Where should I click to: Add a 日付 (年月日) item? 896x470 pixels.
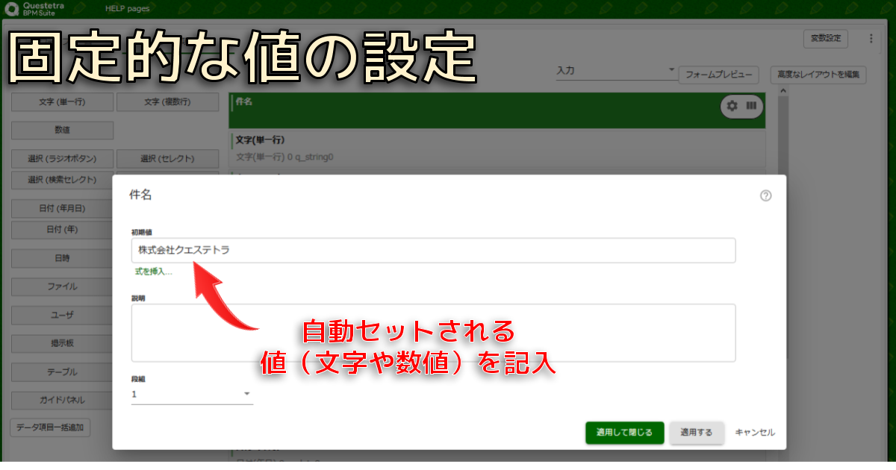[x=62, y=209]
